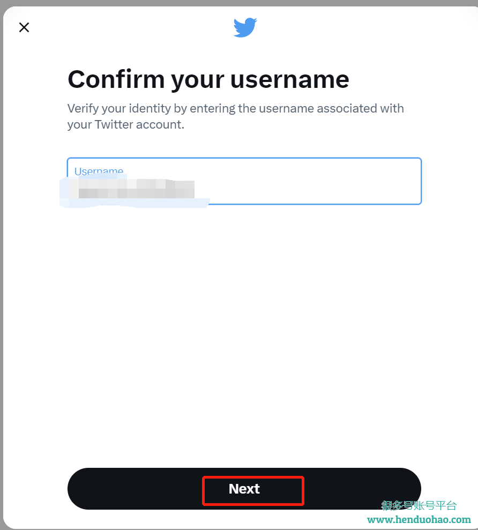This screenshot has width=478, height=530.
Task: Click the blue Twitter bird logo
Action: 245,27
